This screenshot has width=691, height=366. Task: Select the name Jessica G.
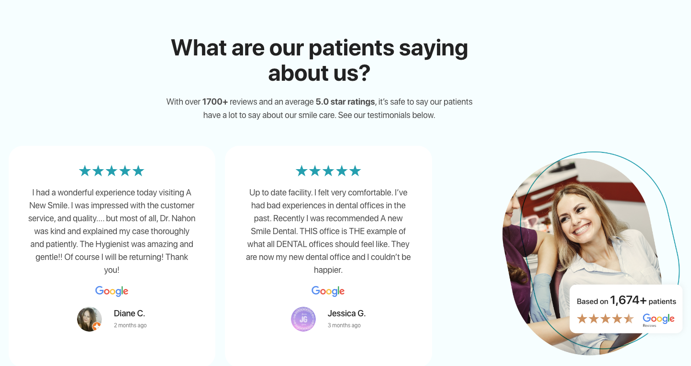pos(346,313)
